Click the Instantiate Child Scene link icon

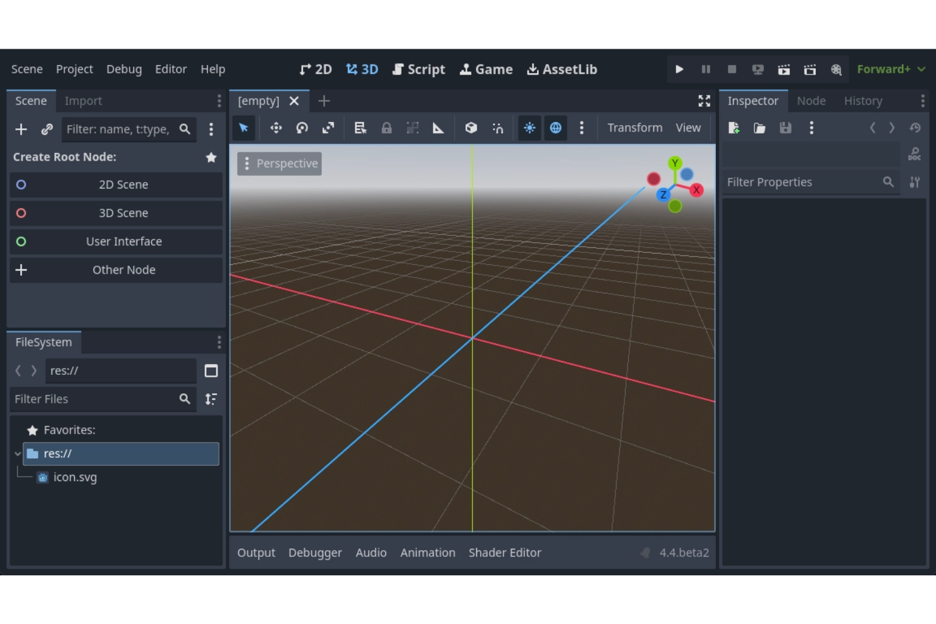tap(46, 129)
